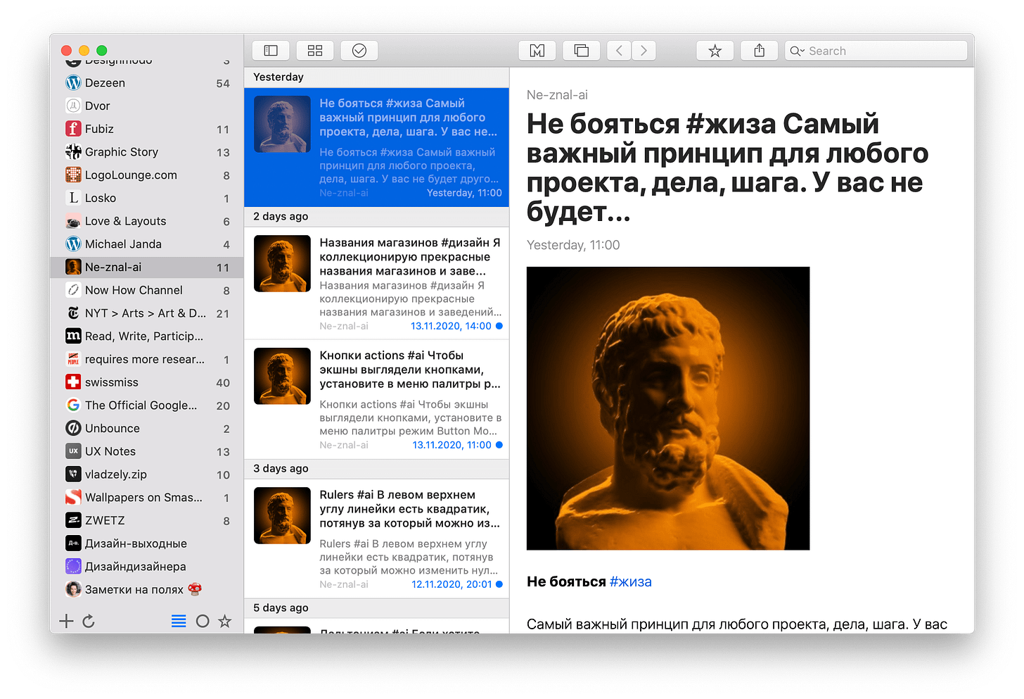Open selected article Не бояться #жиза

coord(377,147)
